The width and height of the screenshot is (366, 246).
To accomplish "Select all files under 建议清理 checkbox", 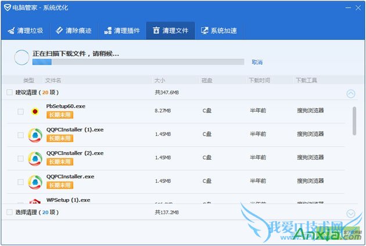I will [x=9, y=93].
